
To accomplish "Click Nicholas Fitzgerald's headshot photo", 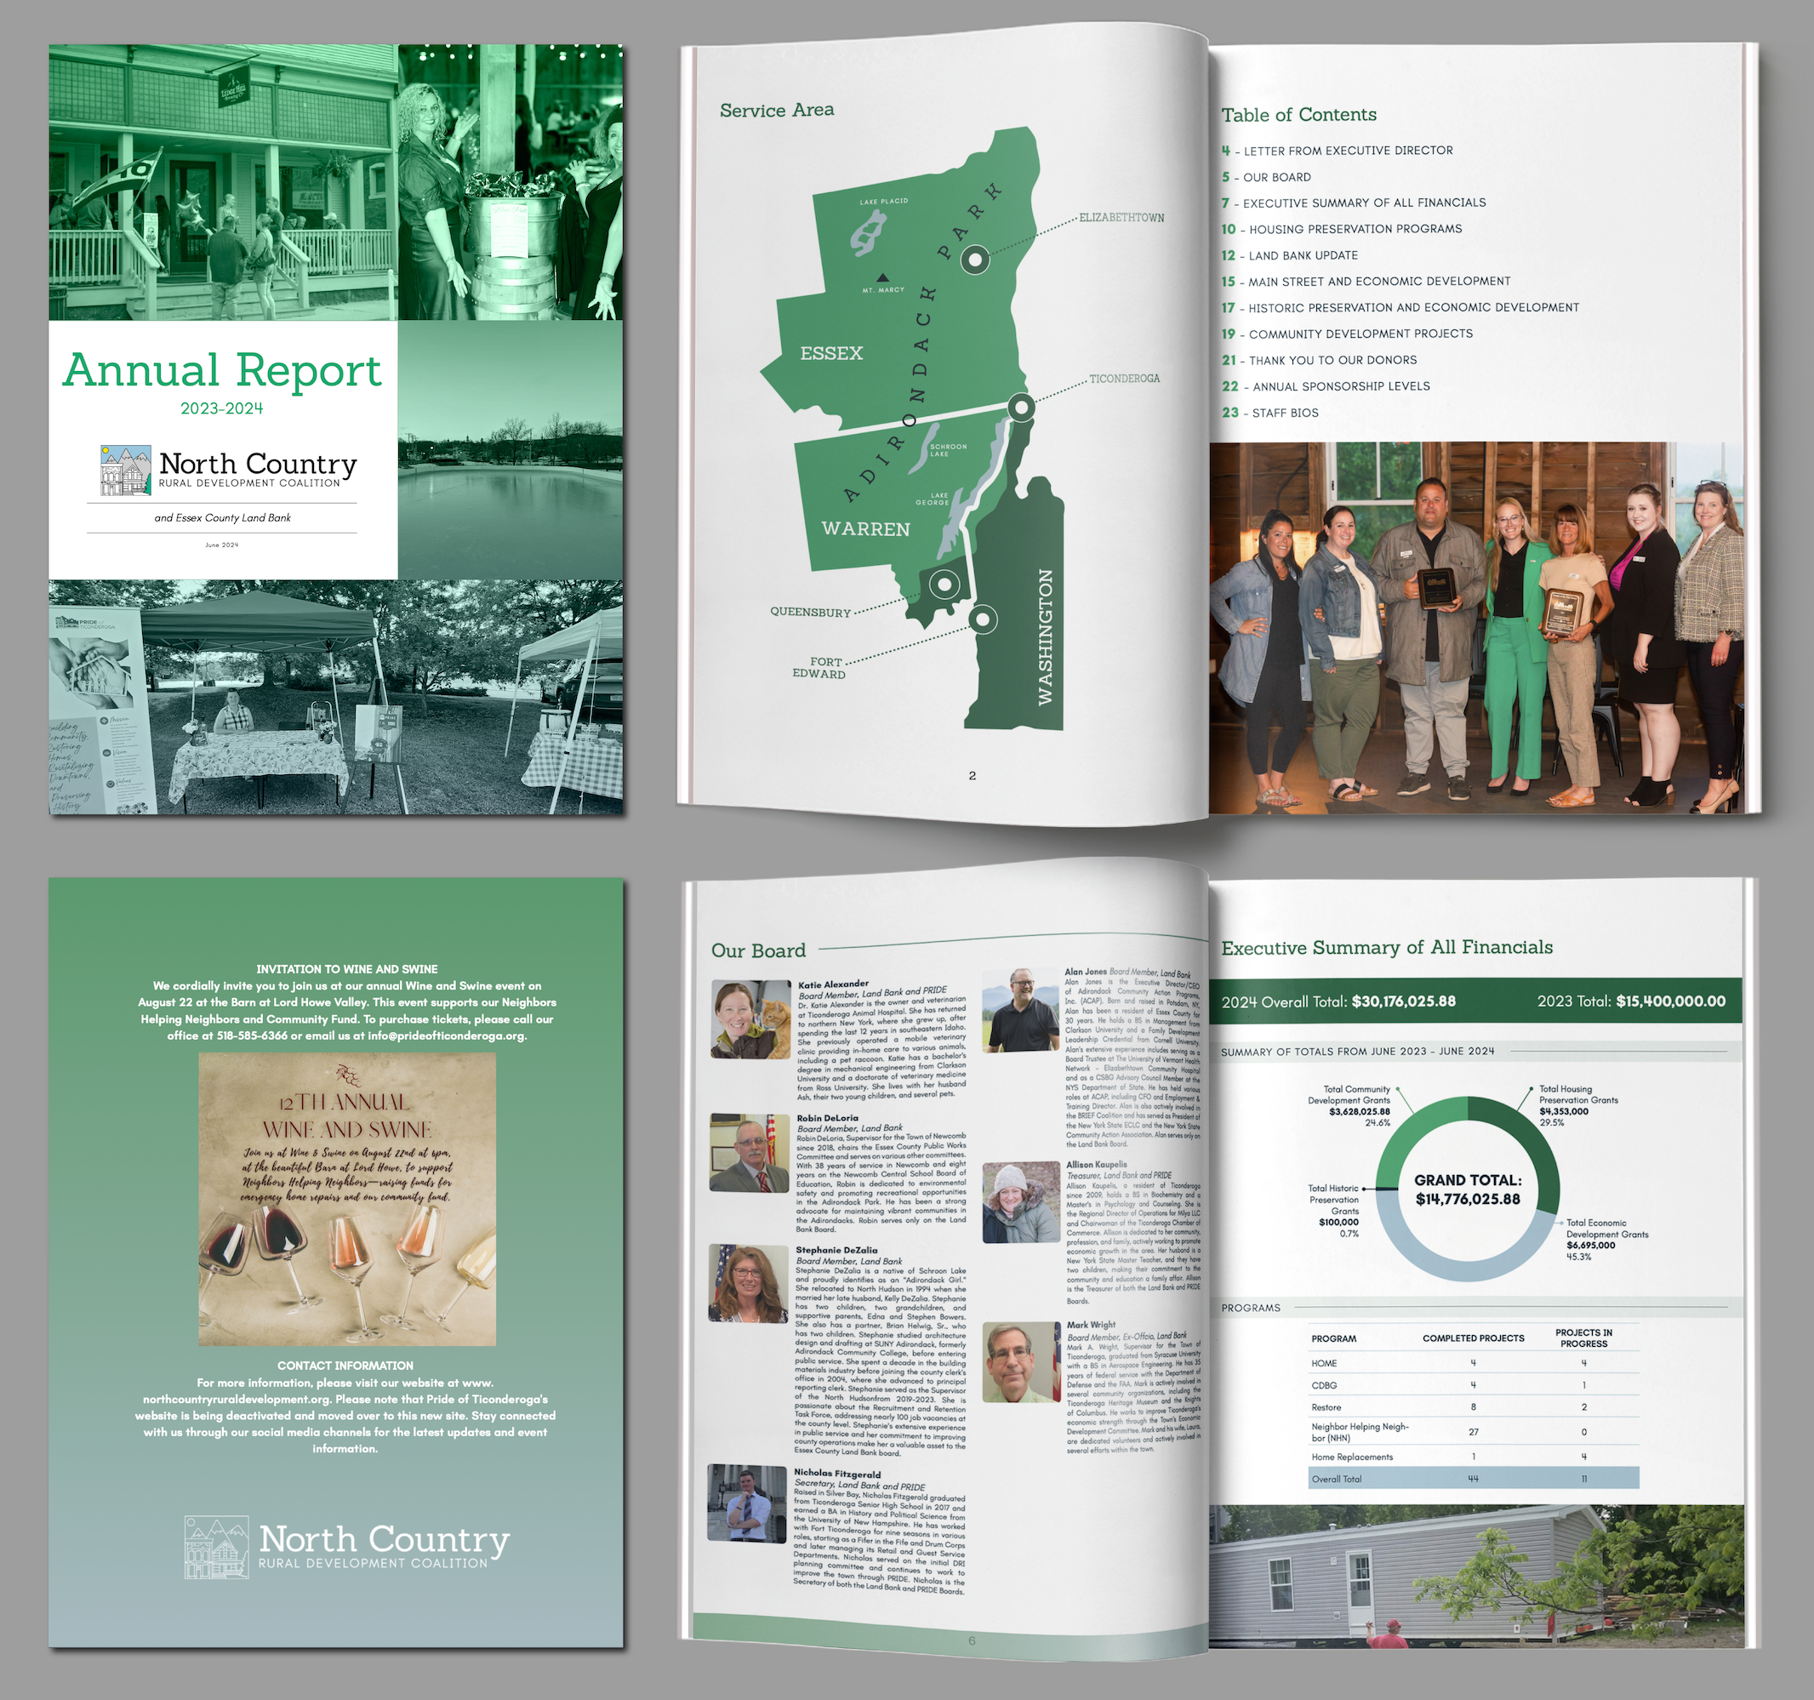I will point(746,1503).
